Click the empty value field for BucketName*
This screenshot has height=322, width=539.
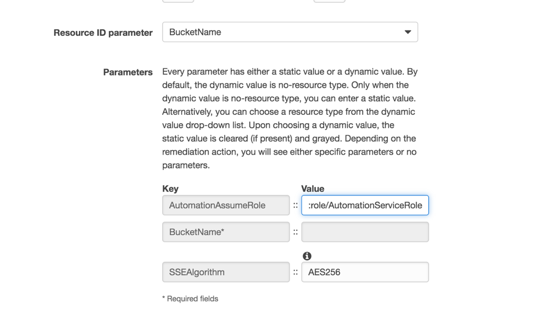pos(365,232)
